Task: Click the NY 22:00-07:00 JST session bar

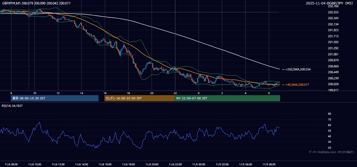Action: tap(228, 98)
